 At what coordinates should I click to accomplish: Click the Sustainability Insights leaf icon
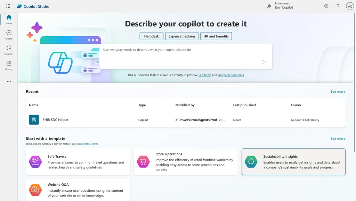[251, 161]
